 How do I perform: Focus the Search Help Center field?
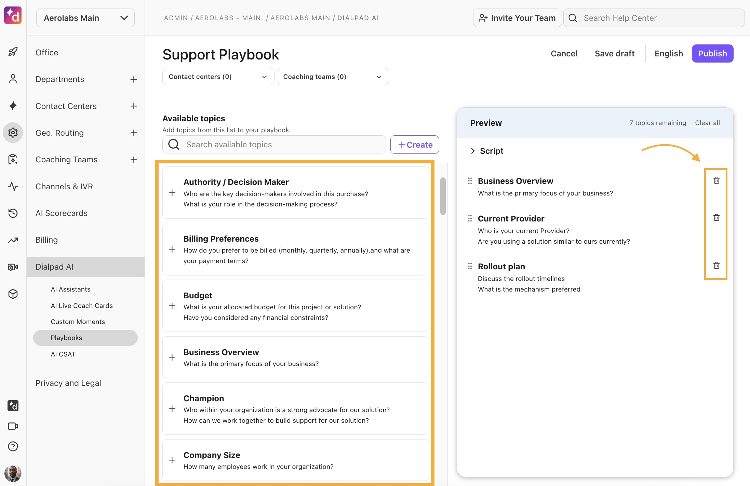pyautogui.click(x=654, y=18)
